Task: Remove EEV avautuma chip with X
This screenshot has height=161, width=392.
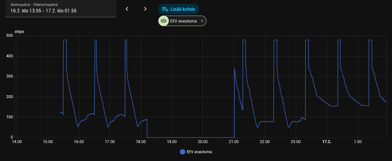Action: click(202, 21)
